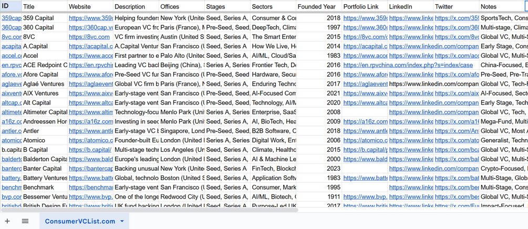Select the Benchmark title cell
528x229 pixels.
[x=45, y=188]
